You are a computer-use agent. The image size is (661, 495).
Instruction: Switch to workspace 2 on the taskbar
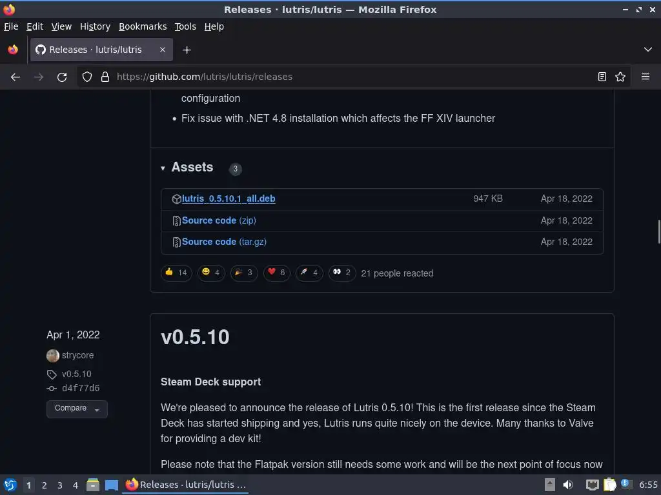coord(45,485)
